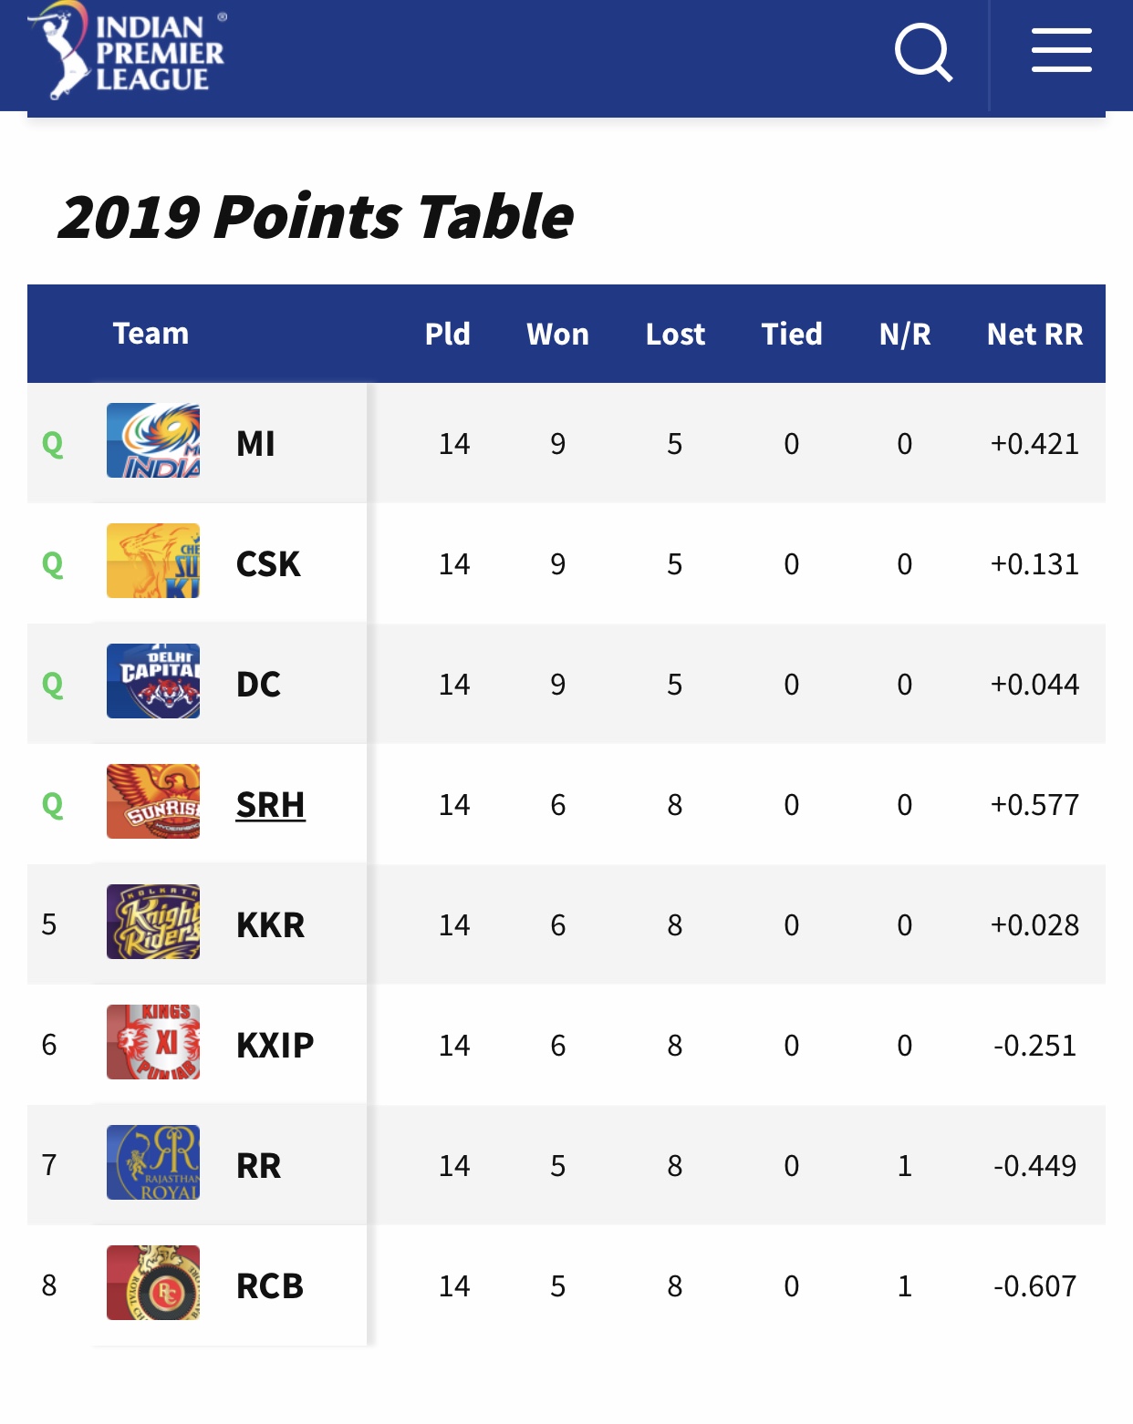
Task: Open the search icon in header
Action: coord(923,53)
